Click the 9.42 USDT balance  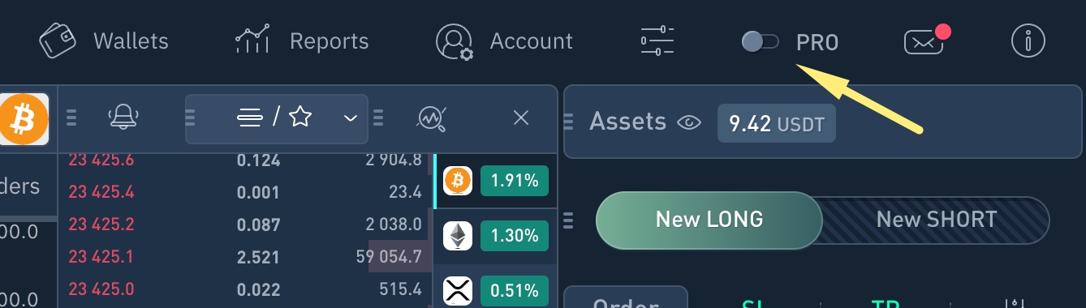pyautogui.click(x=776, y=124)
